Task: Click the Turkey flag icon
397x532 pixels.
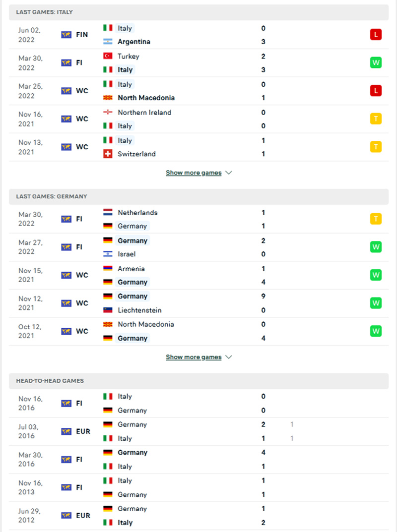Action: pyautogui.click(x=107, y=57)
